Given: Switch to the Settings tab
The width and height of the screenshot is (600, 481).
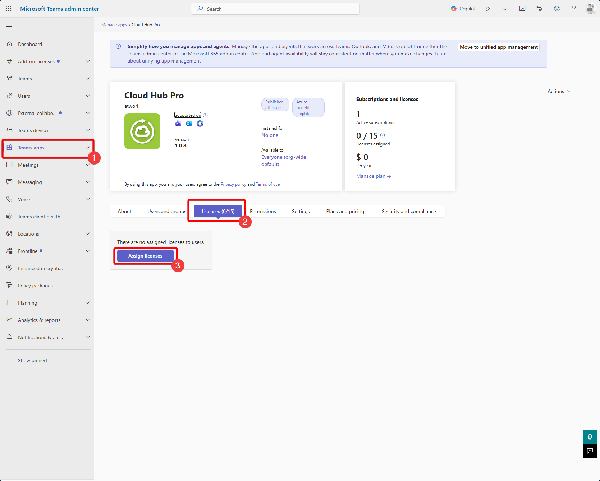Looking at the screenshot, I should tap(301, 211).
